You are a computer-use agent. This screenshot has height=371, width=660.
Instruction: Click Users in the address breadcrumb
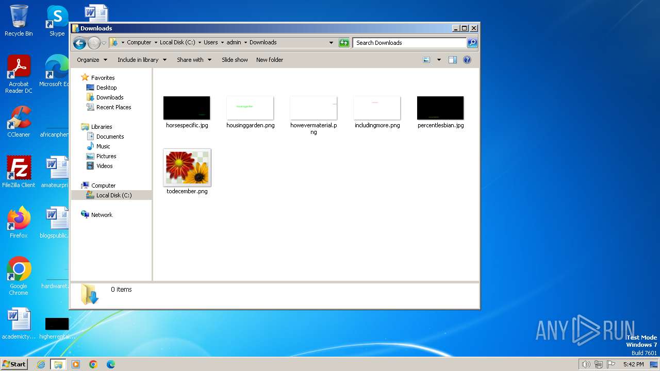click(210, 43)
